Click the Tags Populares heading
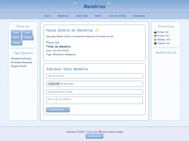 [23, 53]
